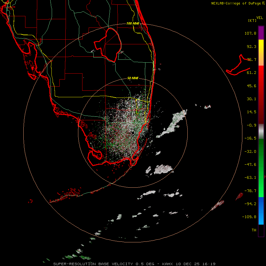266x266 pixels.
Task: Click the -0.9 legend value
Action: tap(252, 125)
